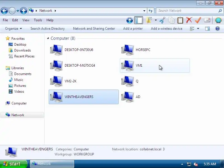This screenshot has height=168, width=224.
Task: Open the Tools menu
Action: click(38, 20)
